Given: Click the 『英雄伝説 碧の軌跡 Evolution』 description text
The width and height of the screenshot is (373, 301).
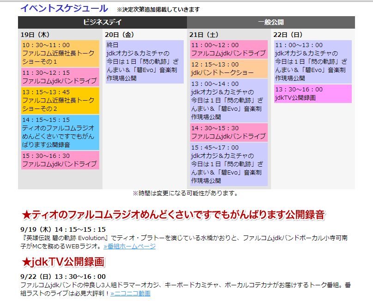Looking at the screenshot, I should [184, 242].
